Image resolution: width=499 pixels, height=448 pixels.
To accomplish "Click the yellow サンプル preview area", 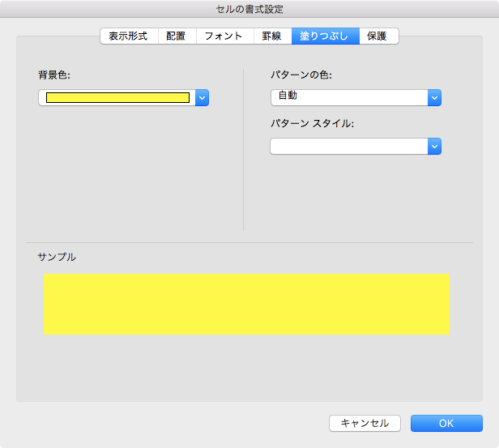I will click(246, 304).
